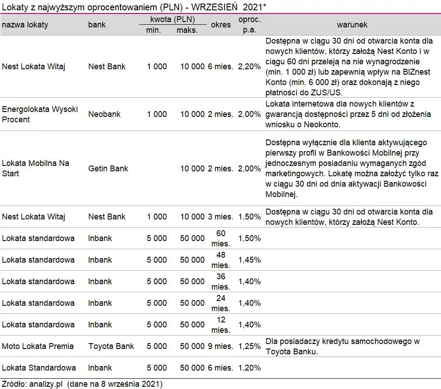Click the '60 mies.' period cell
Screen dimensions: 441x389
tap(220, 238)
